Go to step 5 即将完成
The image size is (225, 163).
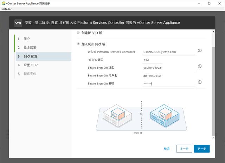click(43, 74)
